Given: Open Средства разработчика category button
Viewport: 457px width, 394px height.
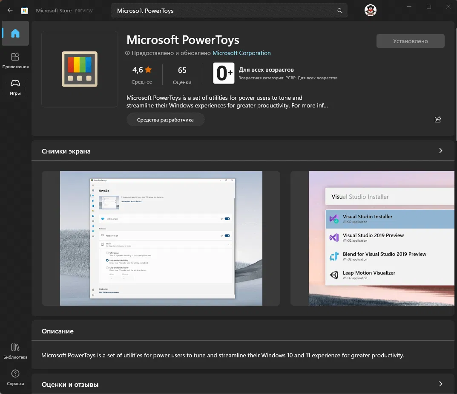Looking at the screenshot, I should pyautogui.click(x=165, y=120).
